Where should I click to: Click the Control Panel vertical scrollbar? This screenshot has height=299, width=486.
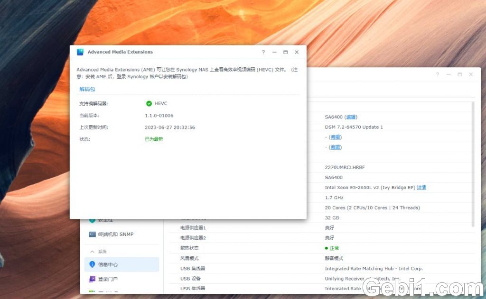(x=473, y=164)
